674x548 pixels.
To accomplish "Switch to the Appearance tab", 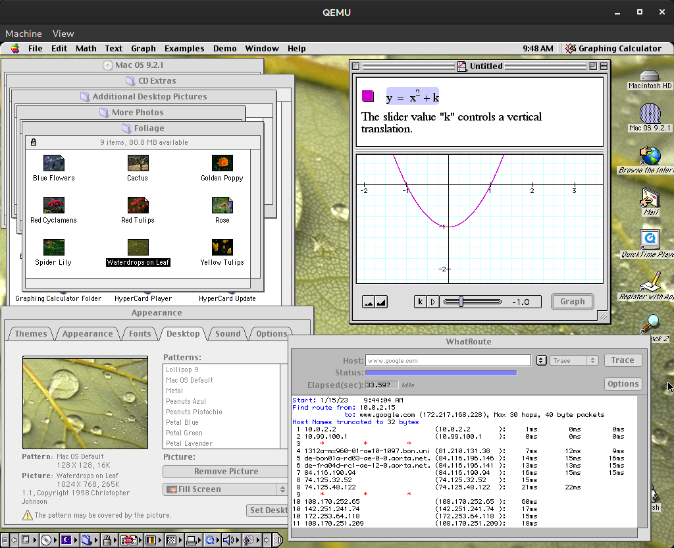I will tap(88, 334).
